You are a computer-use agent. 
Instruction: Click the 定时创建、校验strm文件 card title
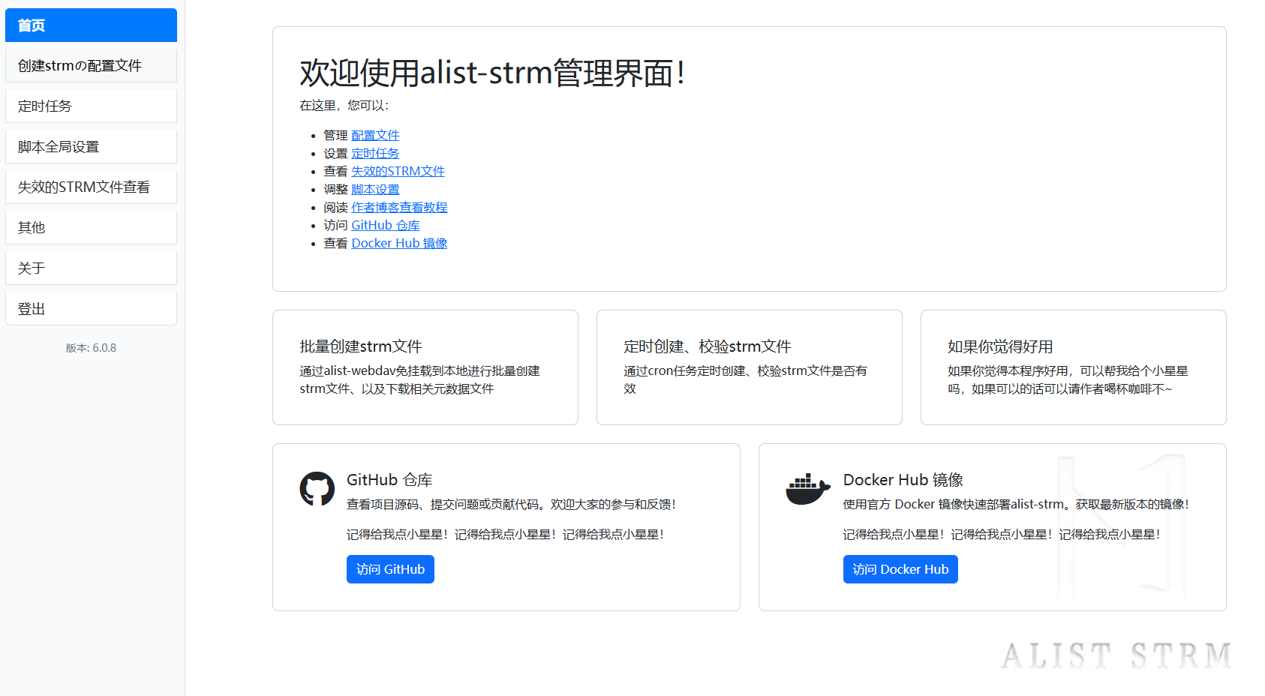[x=708, y=346]
